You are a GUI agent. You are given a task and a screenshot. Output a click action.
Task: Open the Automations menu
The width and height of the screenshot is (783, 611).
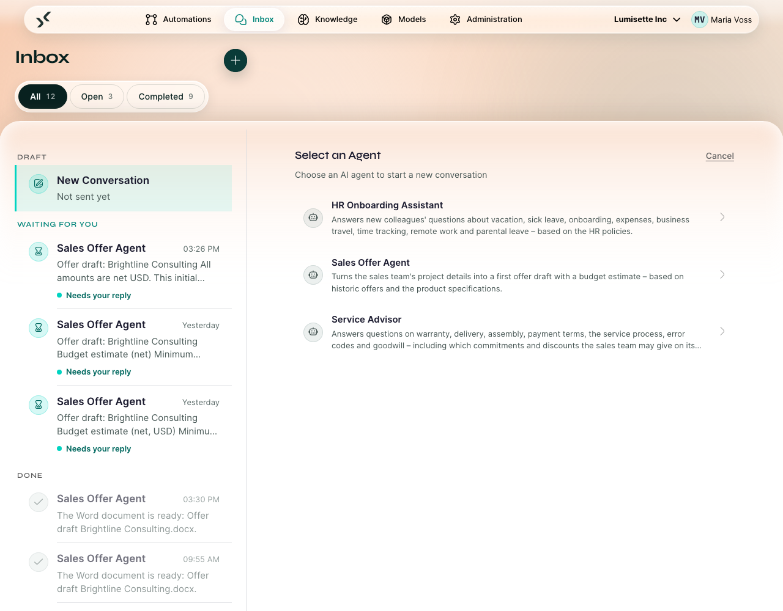179,20
